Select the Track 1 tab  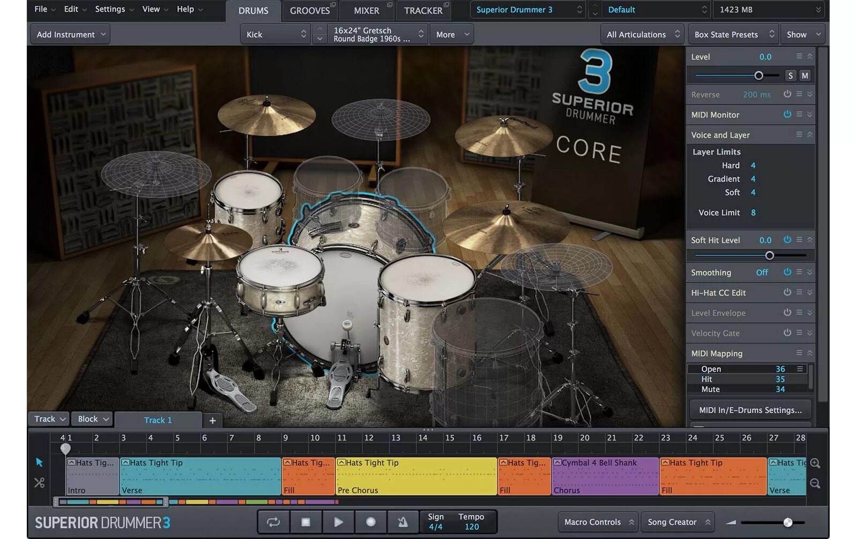158,421
